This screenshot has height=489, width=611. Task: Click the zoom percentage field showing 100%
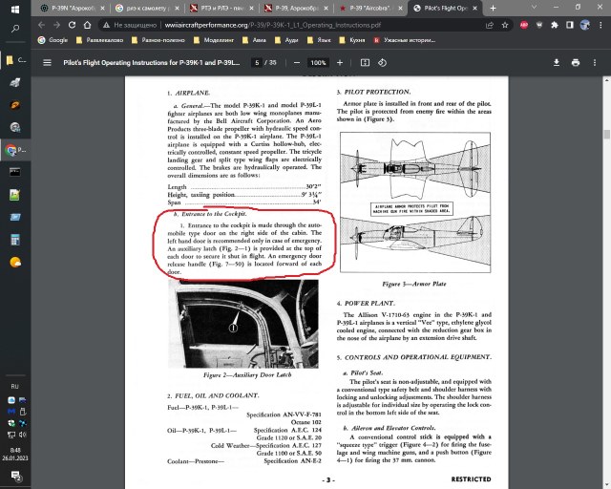click(318, 62)
